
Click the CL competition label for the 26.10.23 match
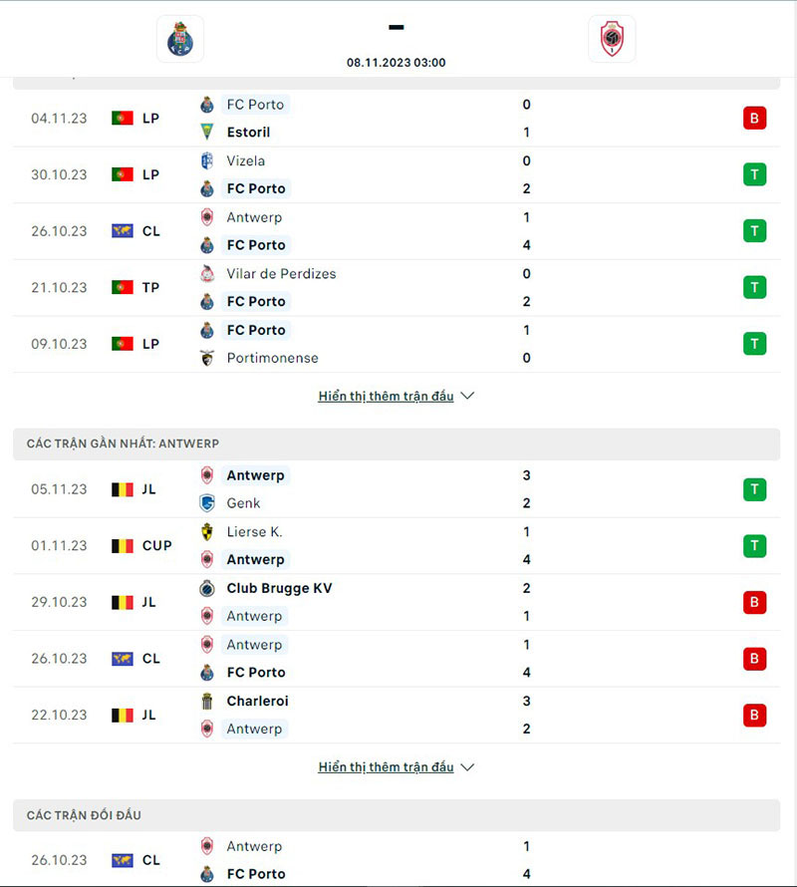[150, 230]
